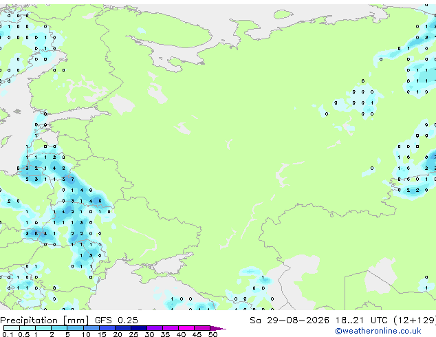The width and height of the screenshot is (436, 337).
Task: Click the "Precipitation [mm]" title text
Action: [45, 320]
